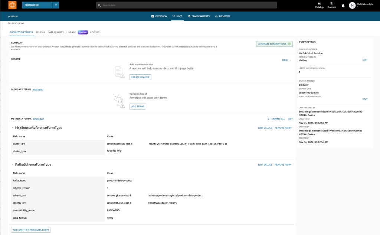Switch to the SCHEMA tab
This screenshot has height=235, width=380.
[40, 32]
